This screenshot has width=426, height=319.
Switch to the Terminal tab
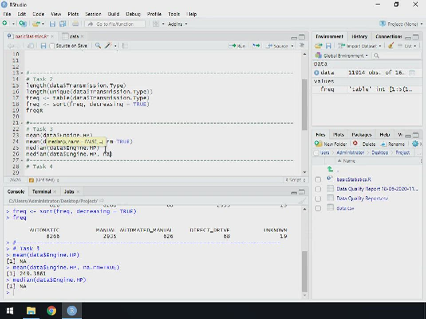click(x=42, y=191)
